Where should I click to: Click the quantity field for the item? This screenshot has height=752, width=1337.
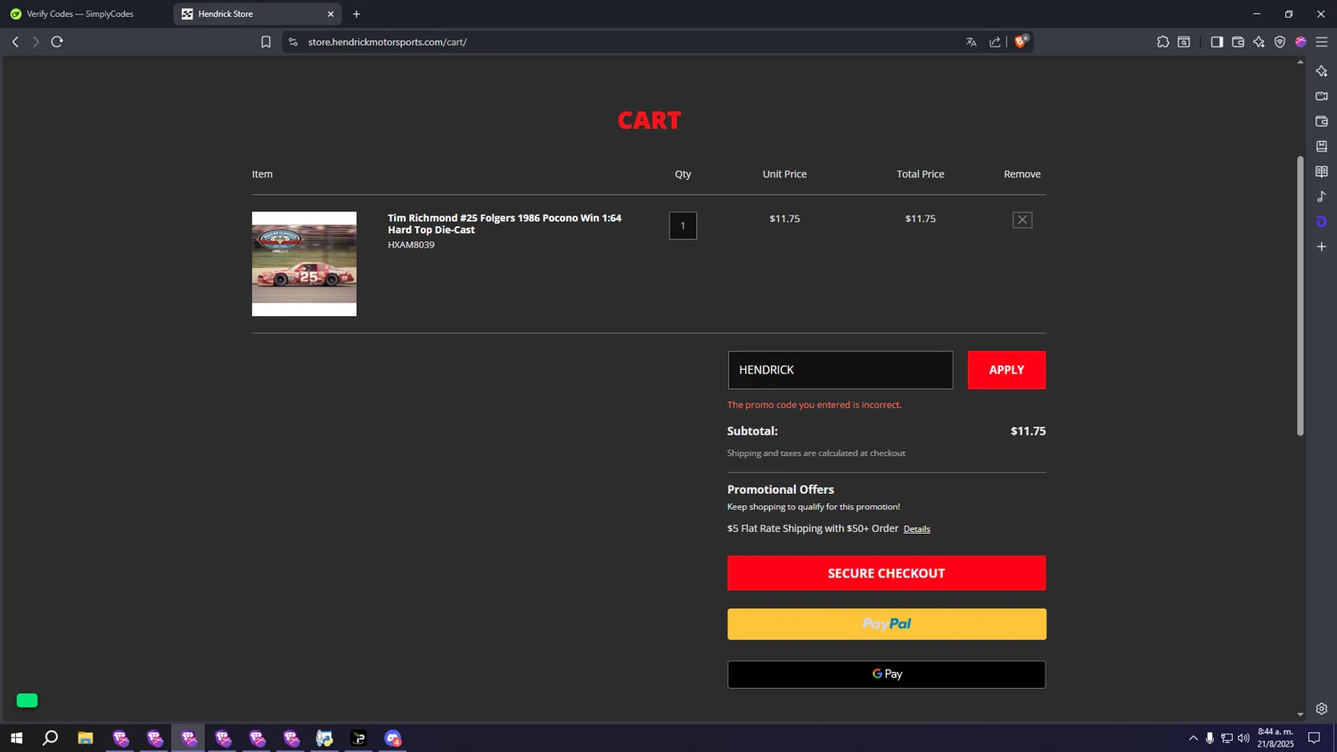pos(683,225)
